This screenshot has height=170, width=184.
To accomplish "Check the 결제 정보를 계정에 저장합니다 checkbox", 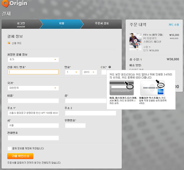I will tap(9, 149).
